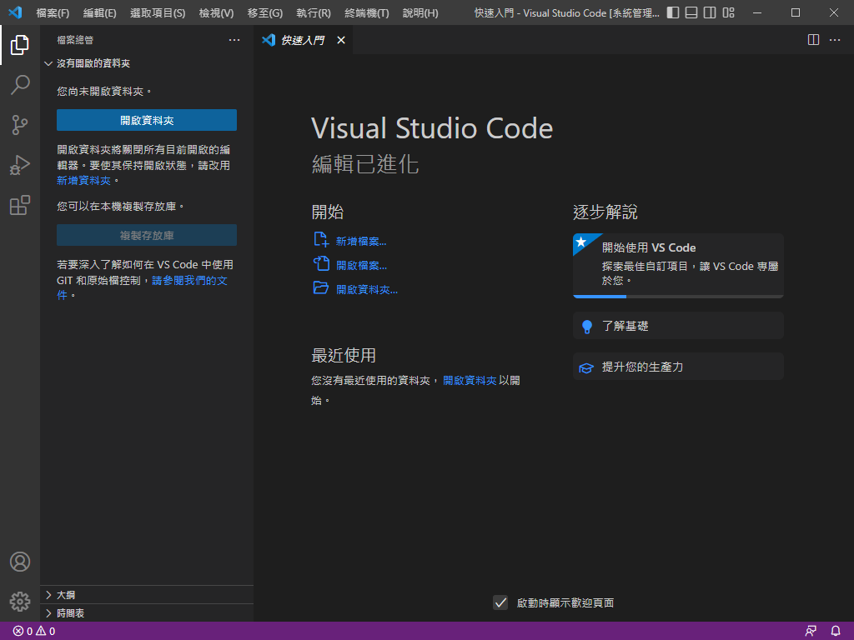Click the graduation cap icon on 提升您的生產力

pos(586,367)
